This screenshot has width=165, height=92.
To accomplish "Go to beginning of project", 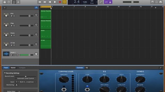I will 50,2.
